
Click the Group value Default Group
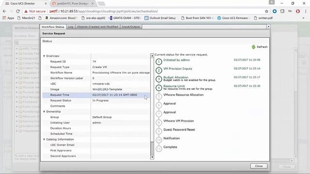click(102, 117)
